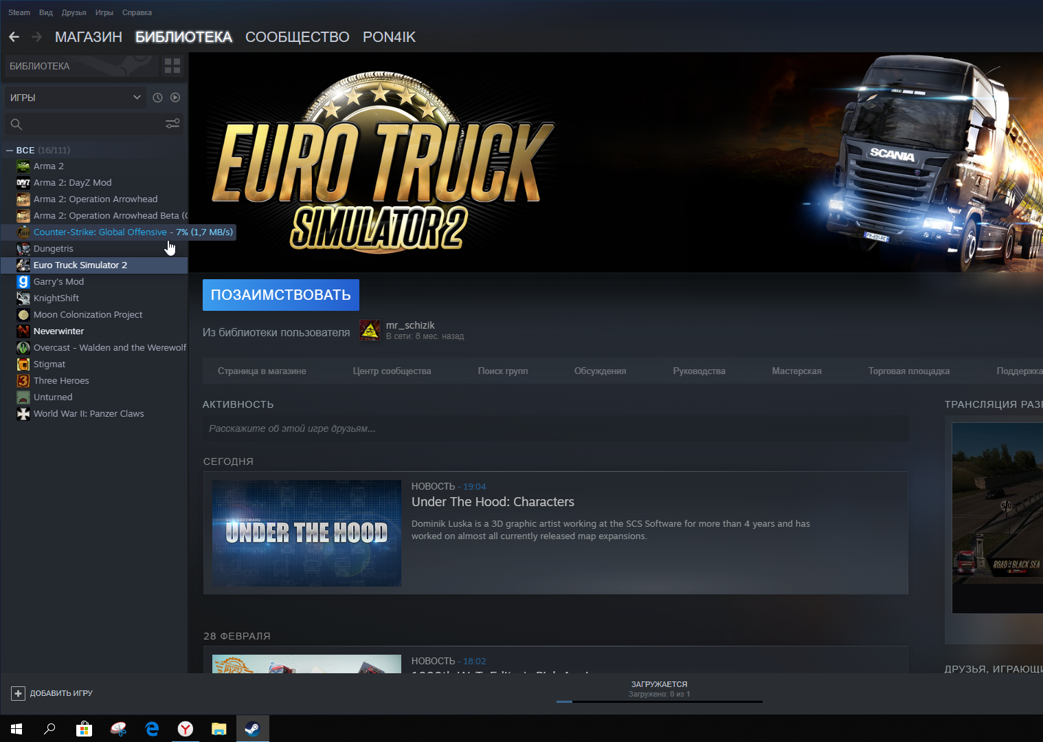Click the Three Heroes game icon
Screen dimensions: 1043x742
(x=23, y=381)
